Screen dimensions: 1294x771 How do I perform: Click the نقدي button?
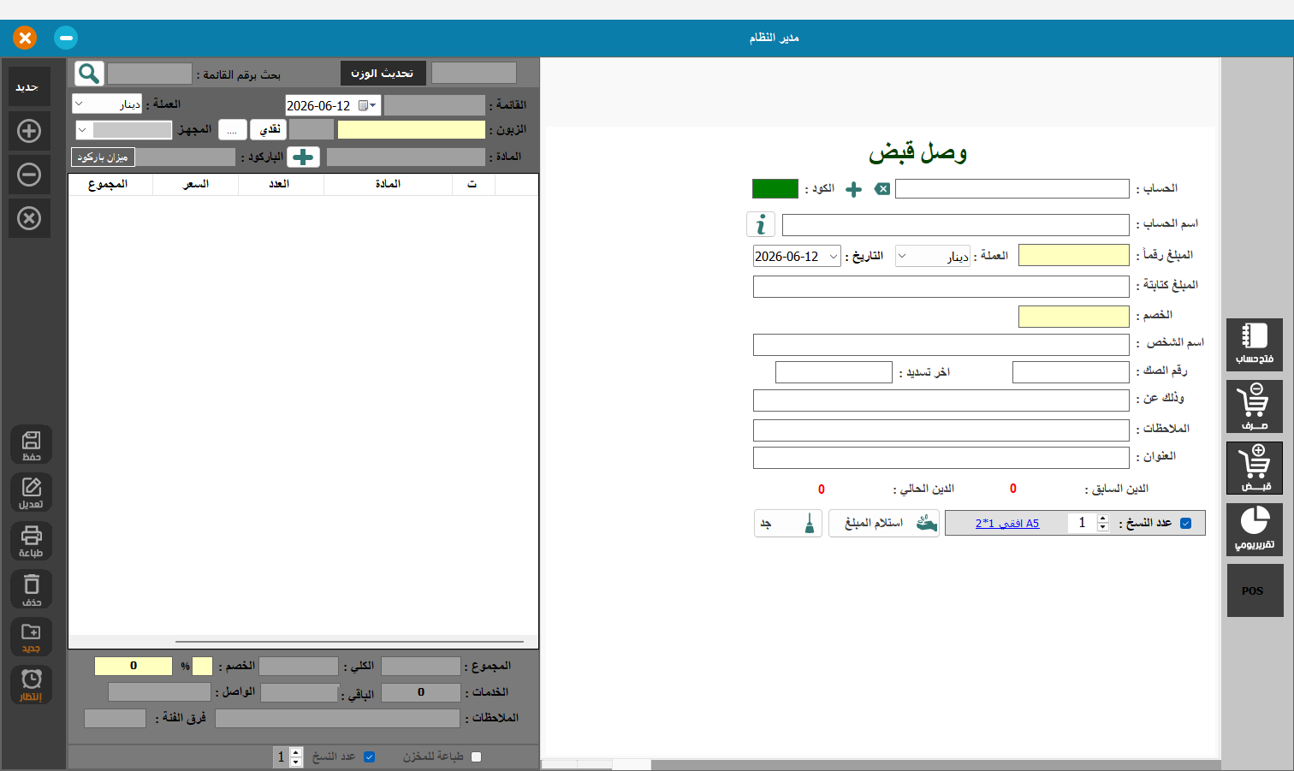(x=270, y=129)
